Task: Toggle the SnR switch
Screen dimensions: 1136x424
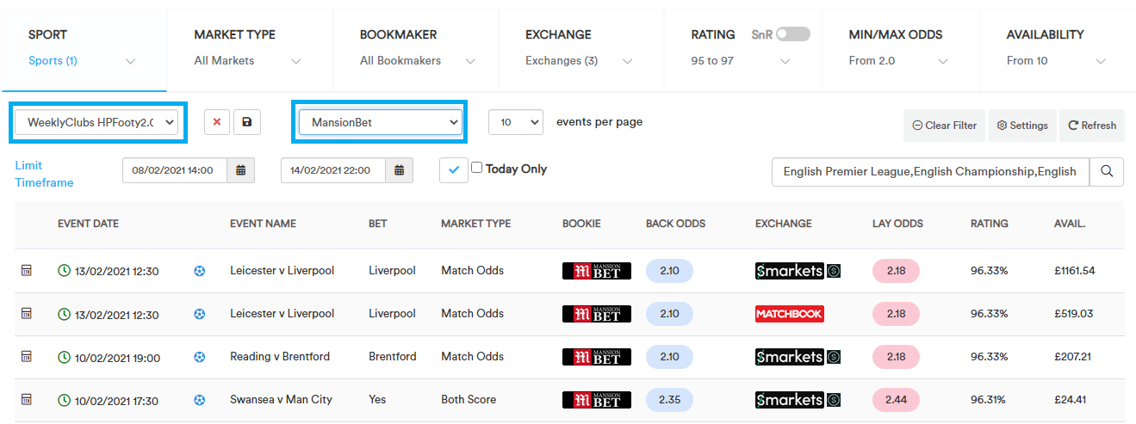Action: 793,34
